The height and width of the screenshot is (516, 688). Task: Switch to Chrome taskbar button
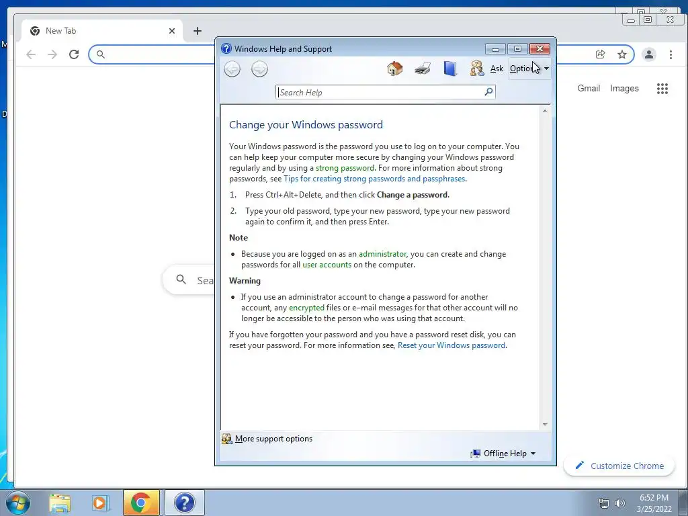[x=141, y=503]
